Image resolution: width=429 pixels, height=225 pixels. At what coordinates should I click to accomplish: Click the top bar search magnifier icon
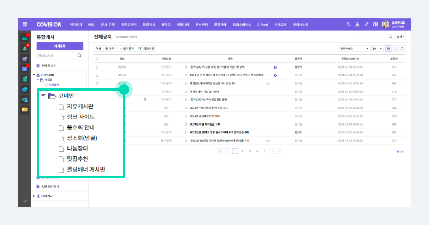click(348, 25)
